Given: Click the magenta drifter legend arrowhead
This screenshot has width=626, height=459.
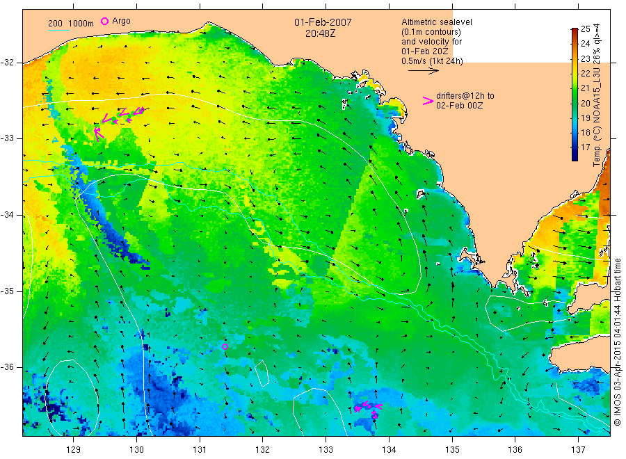Looking at the screenshot, I should 428,101.
